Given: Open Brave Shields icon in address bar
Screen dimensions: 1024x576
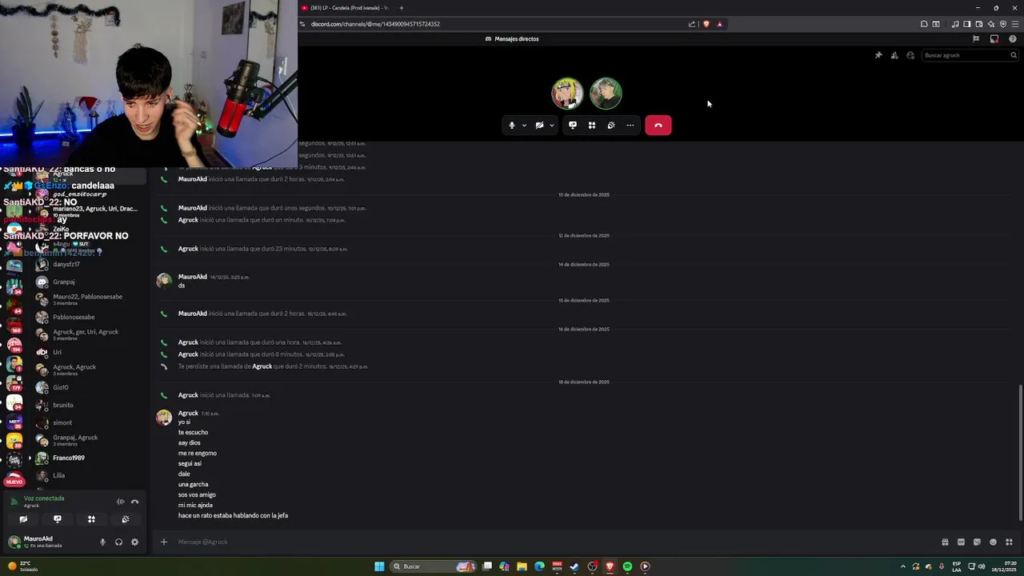Looking at the screenshot, I should point(706,24).
